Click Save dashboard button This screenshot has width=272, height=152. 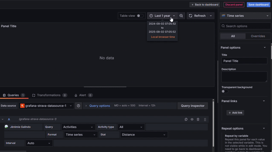point(258,5)
